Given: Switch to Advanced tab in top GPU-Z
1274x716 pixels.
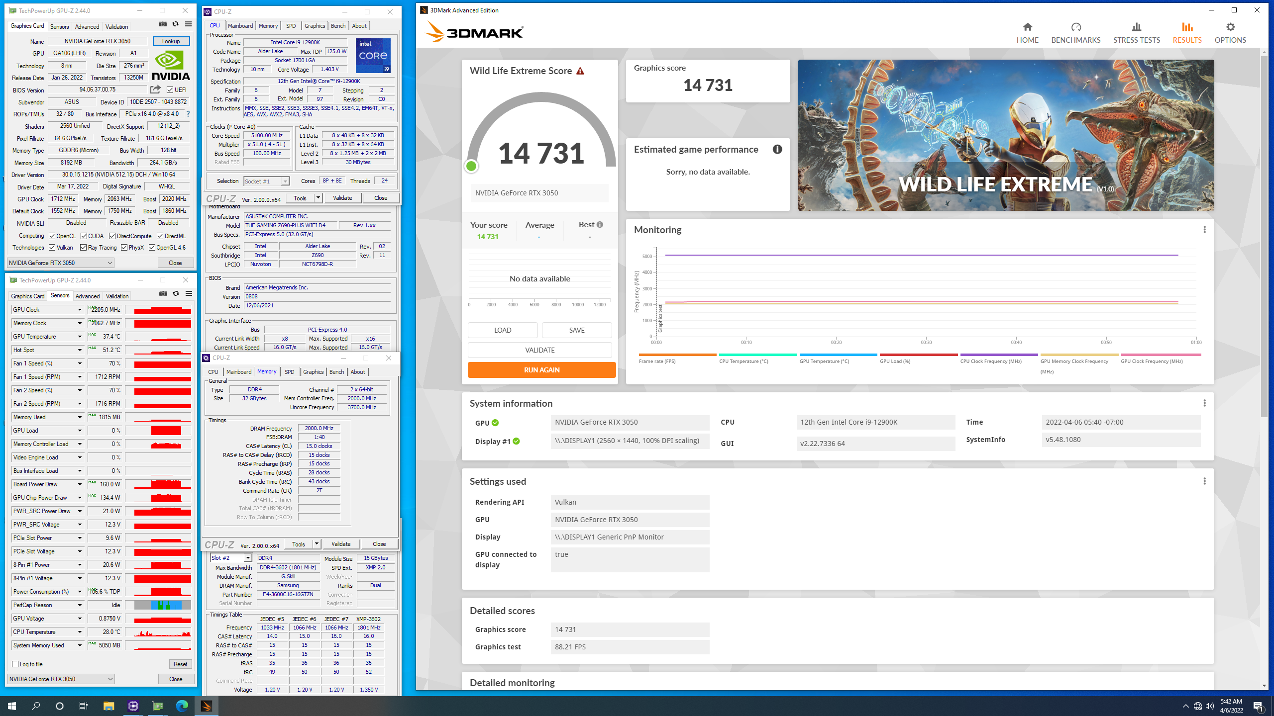Looking at the screenshot, I should pos(87,26).
